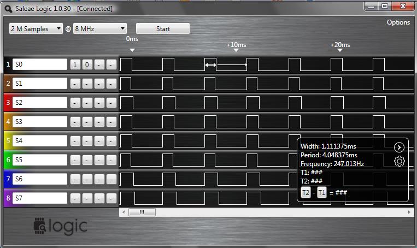Click the 0ms timeline marker triangle

(132, 50)
